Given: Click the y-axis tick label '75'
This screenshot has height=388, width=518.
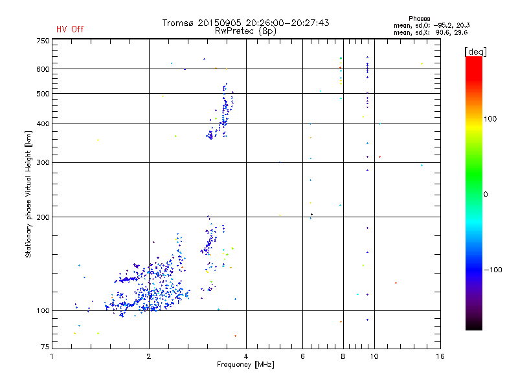Looking at the screenshot, I should pos(45,347).
